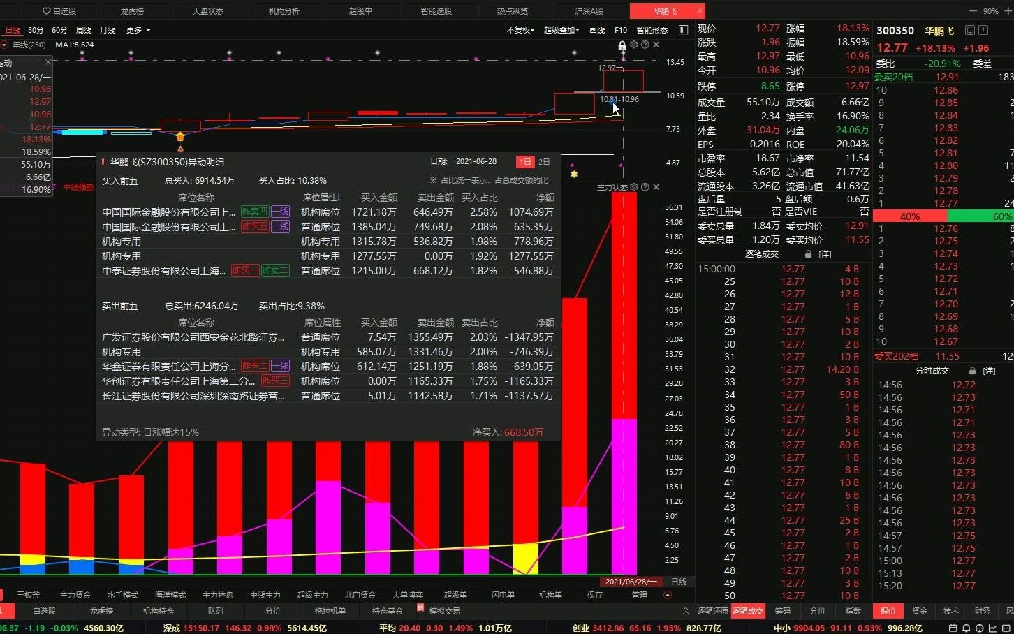Image resolution: width=1014 pixels, height=634 pixels.
Task: Click 昨买三 tag on 华创证券 row
Action: coord(274,381)
